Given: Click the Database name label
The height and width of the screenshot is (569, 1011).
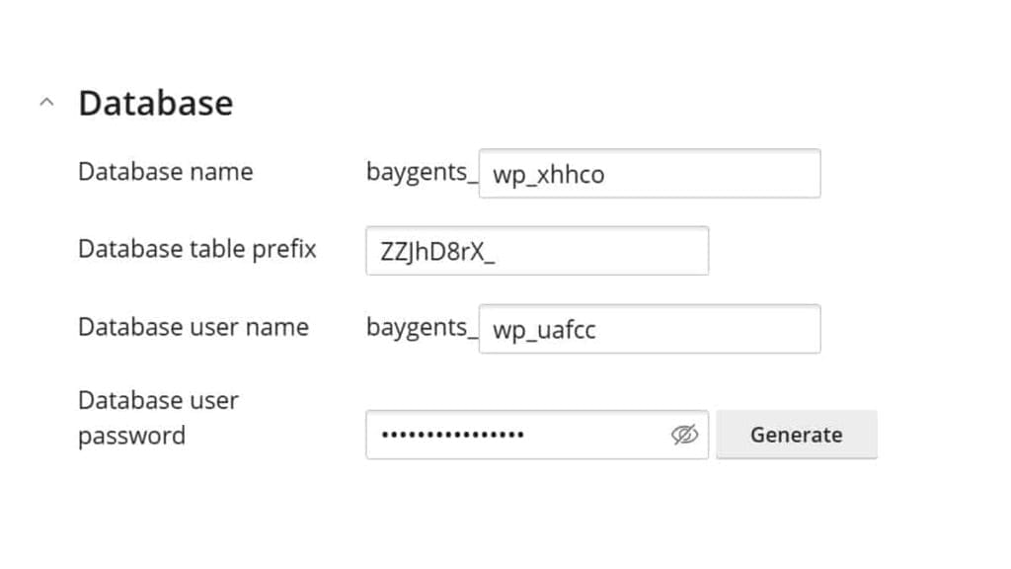Looking at the screenshot, I should click(x=165, y=171).
